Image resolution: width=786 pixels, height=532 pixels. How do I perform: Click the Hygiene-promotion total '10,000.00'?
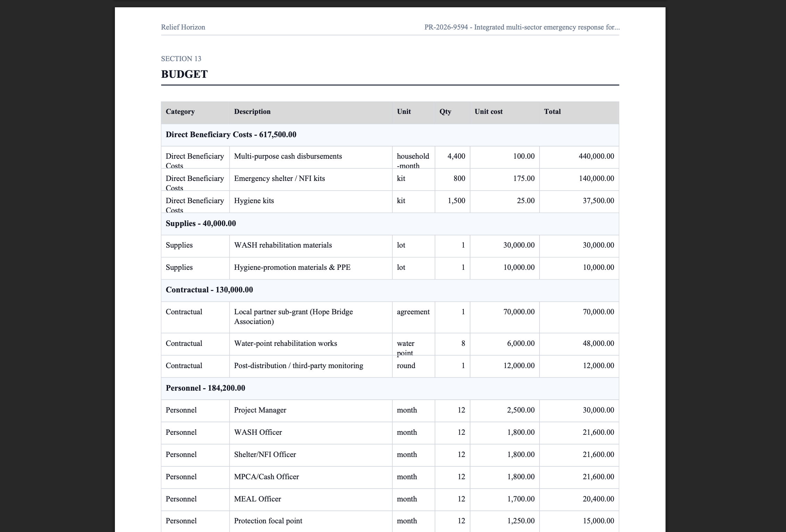click(598, 267)
